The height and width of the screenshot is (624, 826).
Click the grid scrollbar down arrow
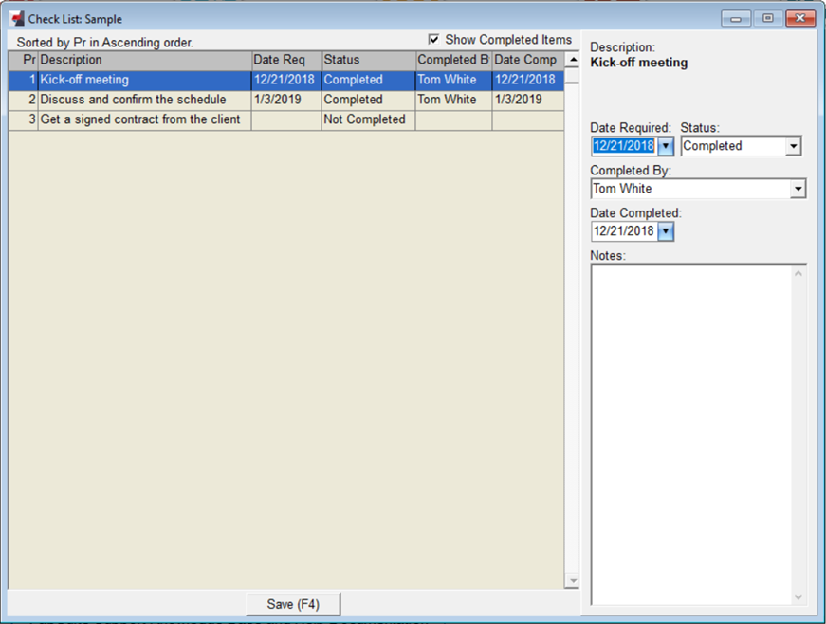coord(572,581)
